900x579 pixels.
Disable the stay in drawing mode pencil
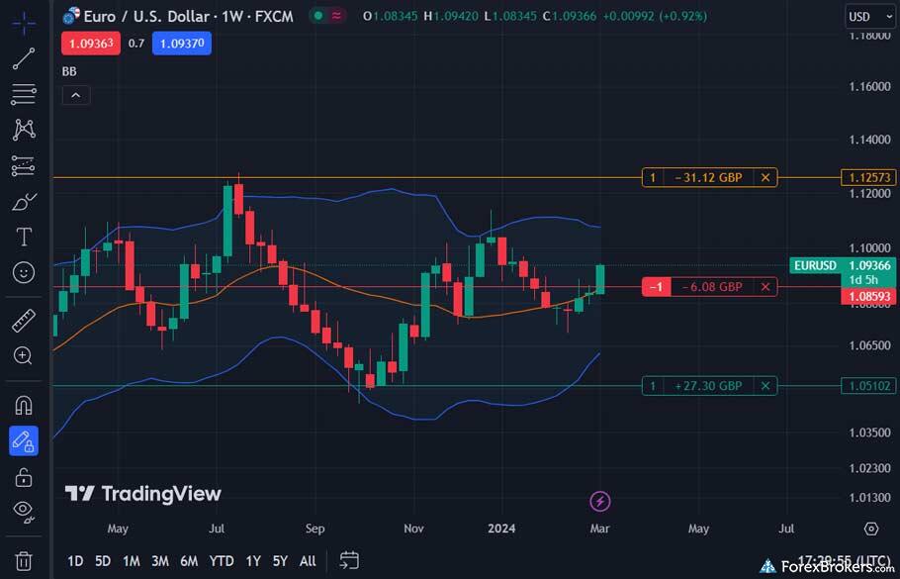pyautogui.click(x=24, y=440)
